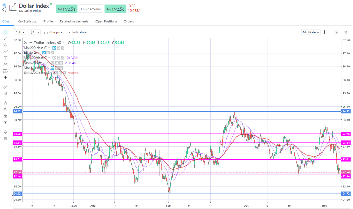Go to the Related Instruments tab
The width and height of the screenshot is (353, 209).
74,21
